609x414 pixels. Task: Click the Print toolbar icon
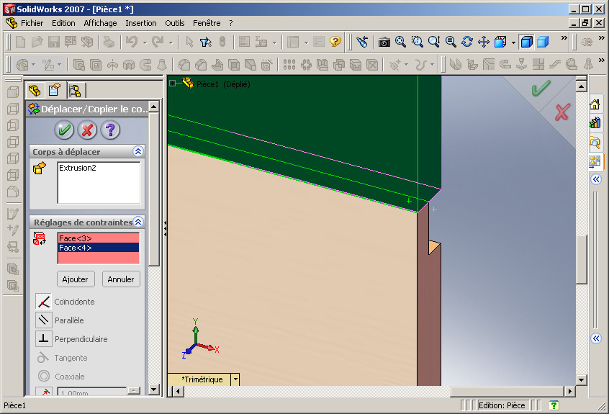click(109, 42)
